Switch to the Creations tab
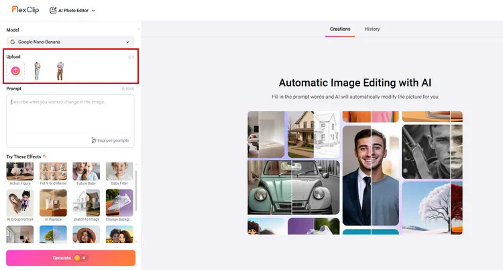The width and height of the screenshot is (503, 270). (x=340, y=30)
